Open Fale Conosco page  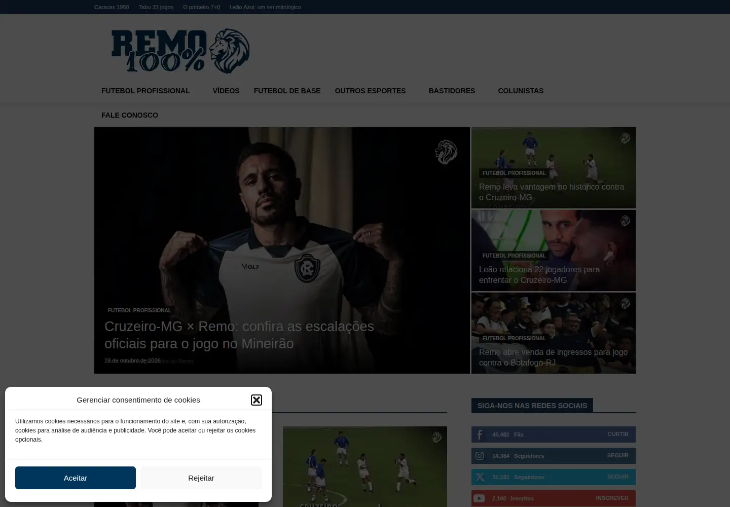130,115
